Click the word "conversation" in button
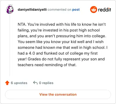This screenshot has width=116, height=104. coord(66,94)
